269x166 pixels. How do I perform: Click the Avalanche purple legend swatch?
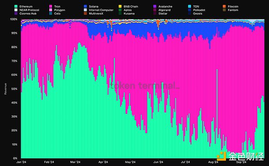(155, 6)
